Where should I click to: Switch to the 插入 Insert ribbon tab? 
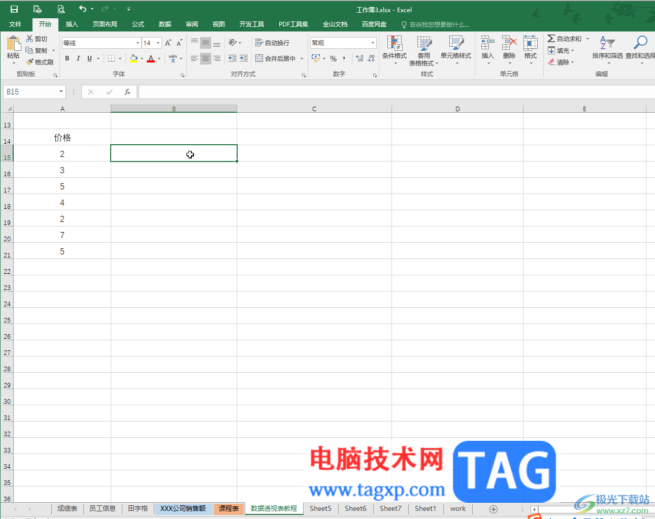click(72, 24)
